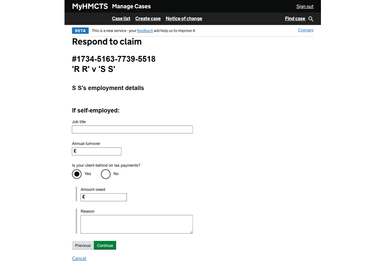Screen dimensions: 392x261
Task: Click the search magnifier icon
Action: [x=311, y=19]
